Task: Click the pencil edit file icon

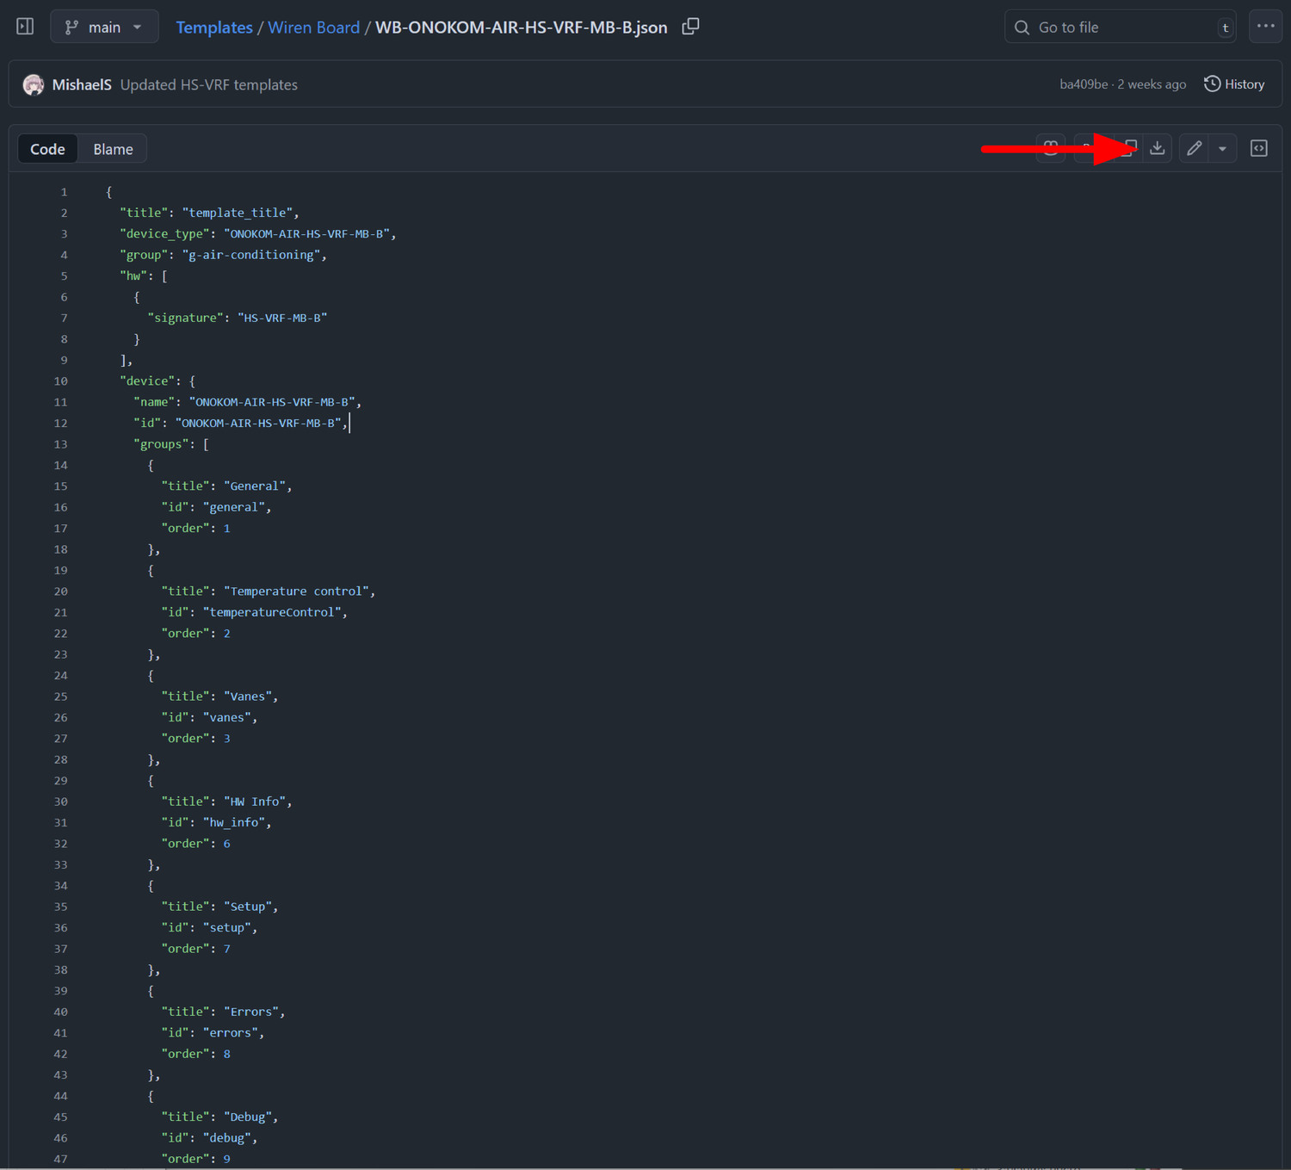Action: 1194,148
